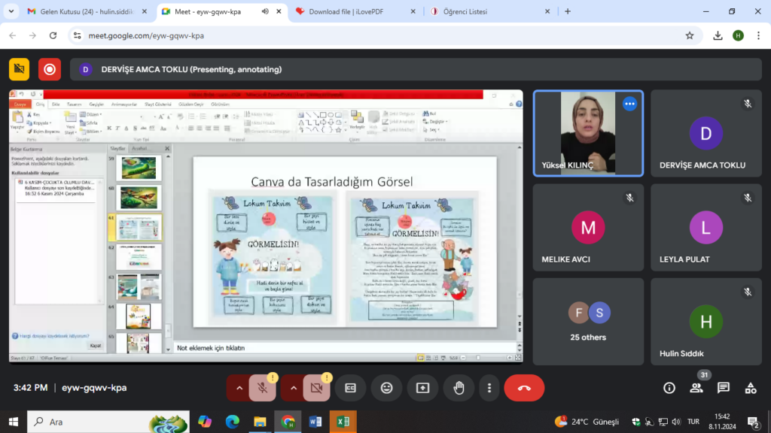Leave the call with red hang-up button
The height and width of the screenshot is (433, 771).
(x=524, y=388)
